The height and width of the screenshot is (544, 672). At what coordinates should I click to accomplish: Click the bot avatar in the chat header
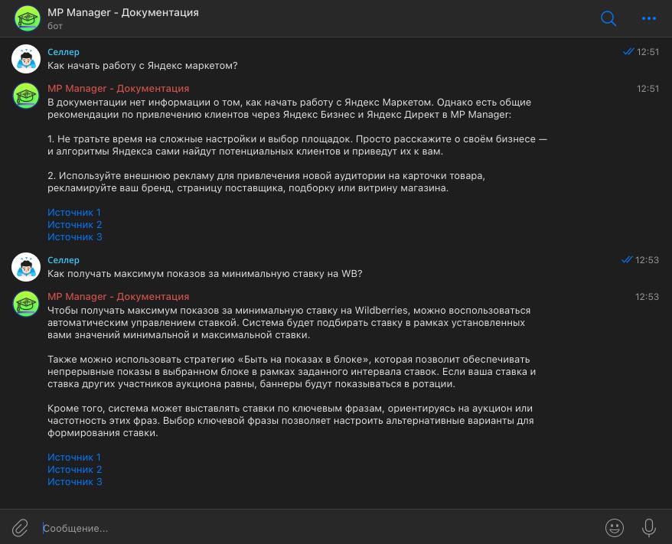(x=28, y=18)
